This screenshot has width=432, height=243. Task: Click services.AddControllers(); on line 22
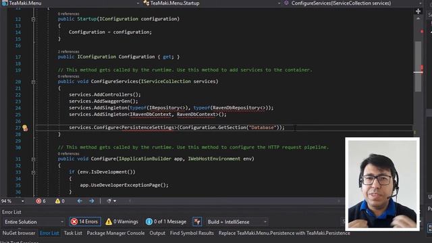pos(105,94)
